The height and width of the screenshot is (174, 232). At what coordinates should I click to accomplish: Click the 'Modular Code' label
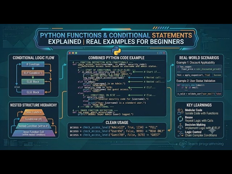(x=193, y=110)
